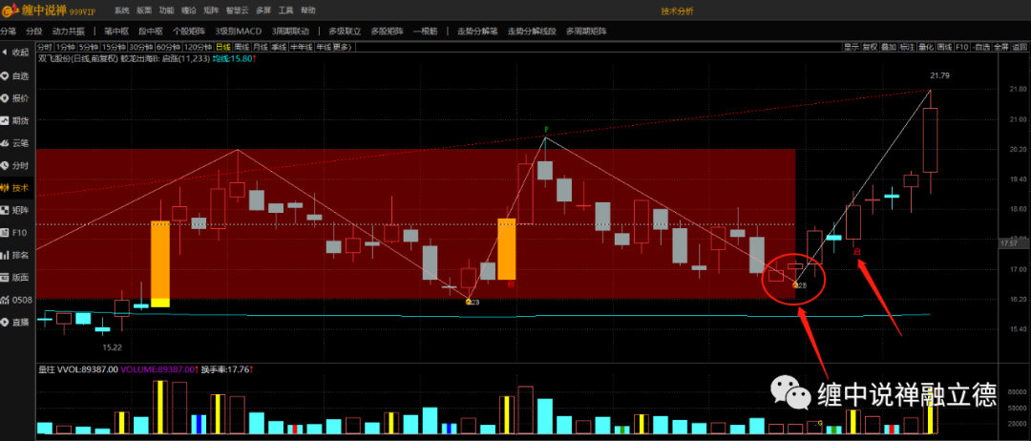Switch to 周线 weekly tab

pos(242,47)
